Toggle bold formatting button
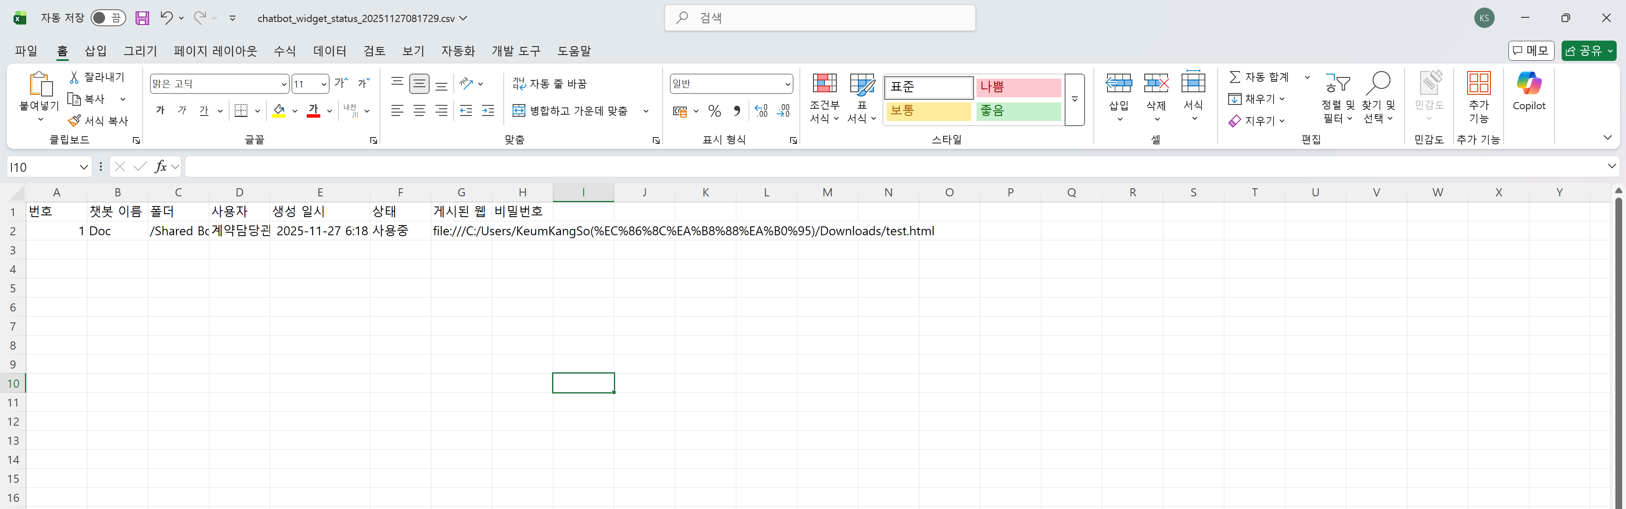 point(160,110)
